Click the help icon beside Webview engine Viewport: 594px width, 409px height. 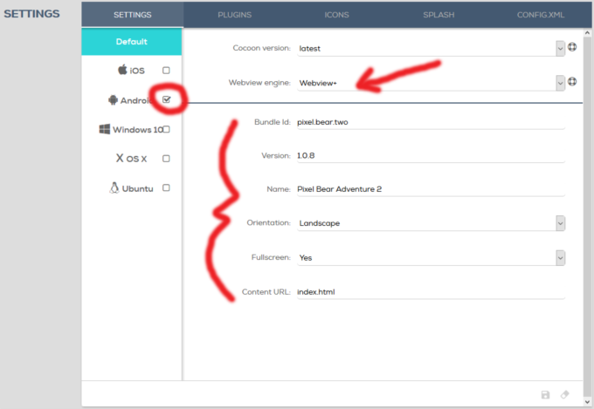point(573,82)
